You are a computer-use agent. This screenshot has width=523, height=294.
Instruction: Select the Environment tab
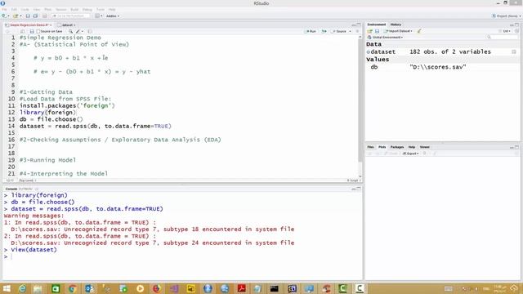[376, 24]
